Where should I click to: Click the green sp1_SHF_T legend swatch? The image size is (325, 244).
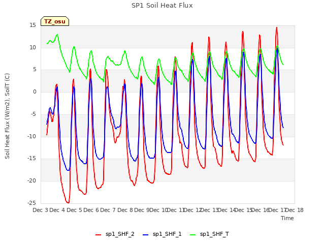193,235
